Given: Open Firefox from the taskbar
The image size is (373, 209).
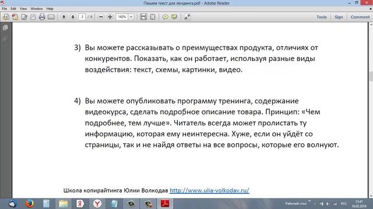Looking at the screenshot, I should click(30, 204).
